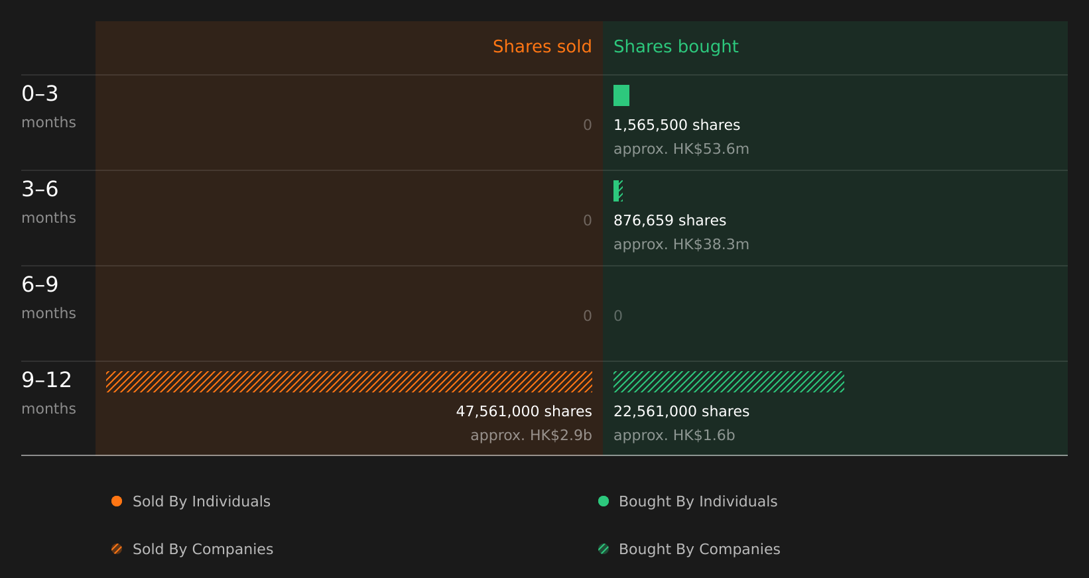Select the 3–6 months bought bar
This screenshot has width=1089, height=578.
(618, 191)
